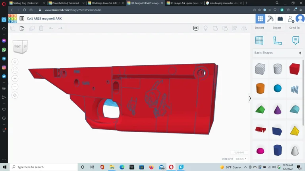
Task: Open the Basic Shapes dropdown
Action: click(278, 53)
